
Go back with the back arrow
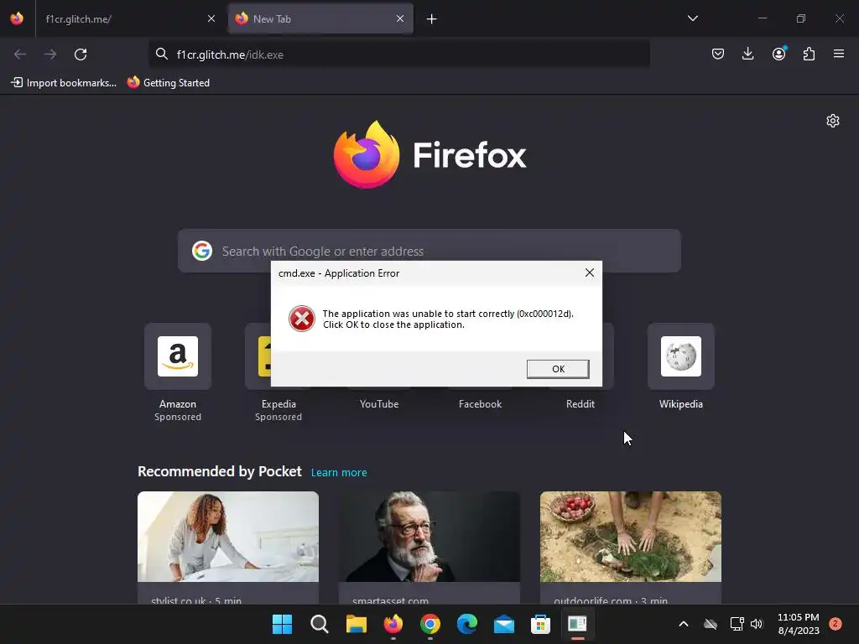click(x=20, y=55)
